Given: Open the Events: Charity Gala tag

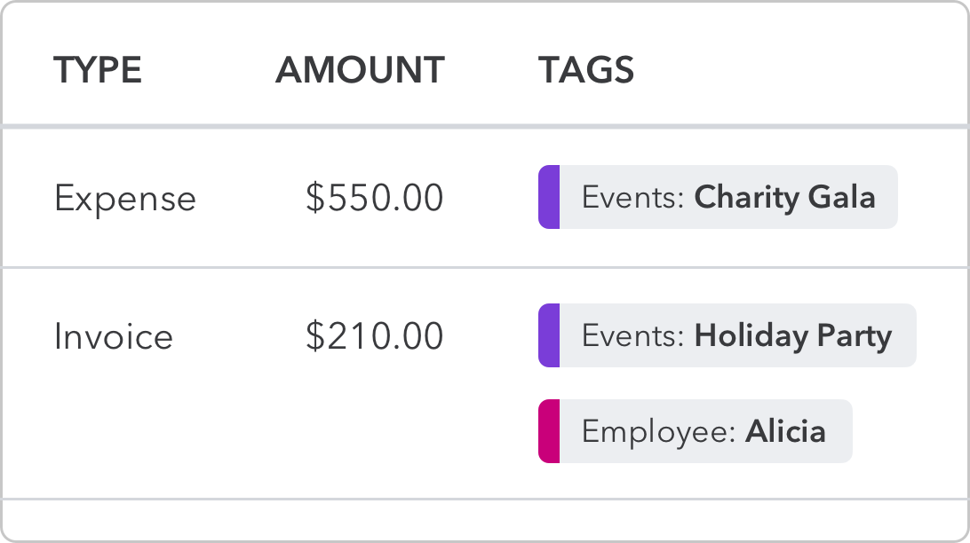Looking at the screenshot, I should tap(718, 197).
